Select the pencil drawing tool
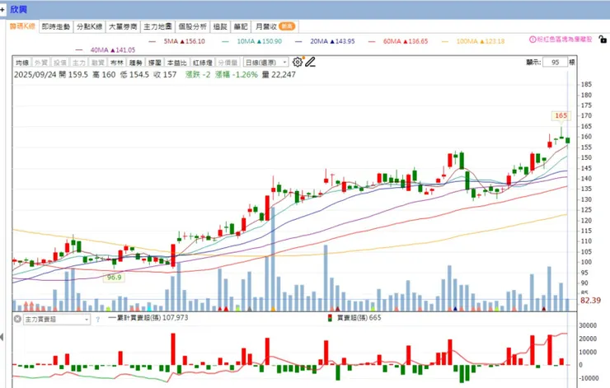 tap(310, 62)
